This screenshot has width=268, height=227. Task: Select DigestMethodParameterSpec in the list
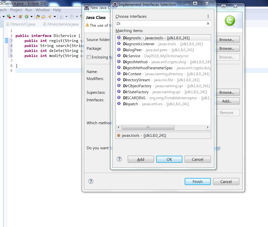[x=163, y=68]
